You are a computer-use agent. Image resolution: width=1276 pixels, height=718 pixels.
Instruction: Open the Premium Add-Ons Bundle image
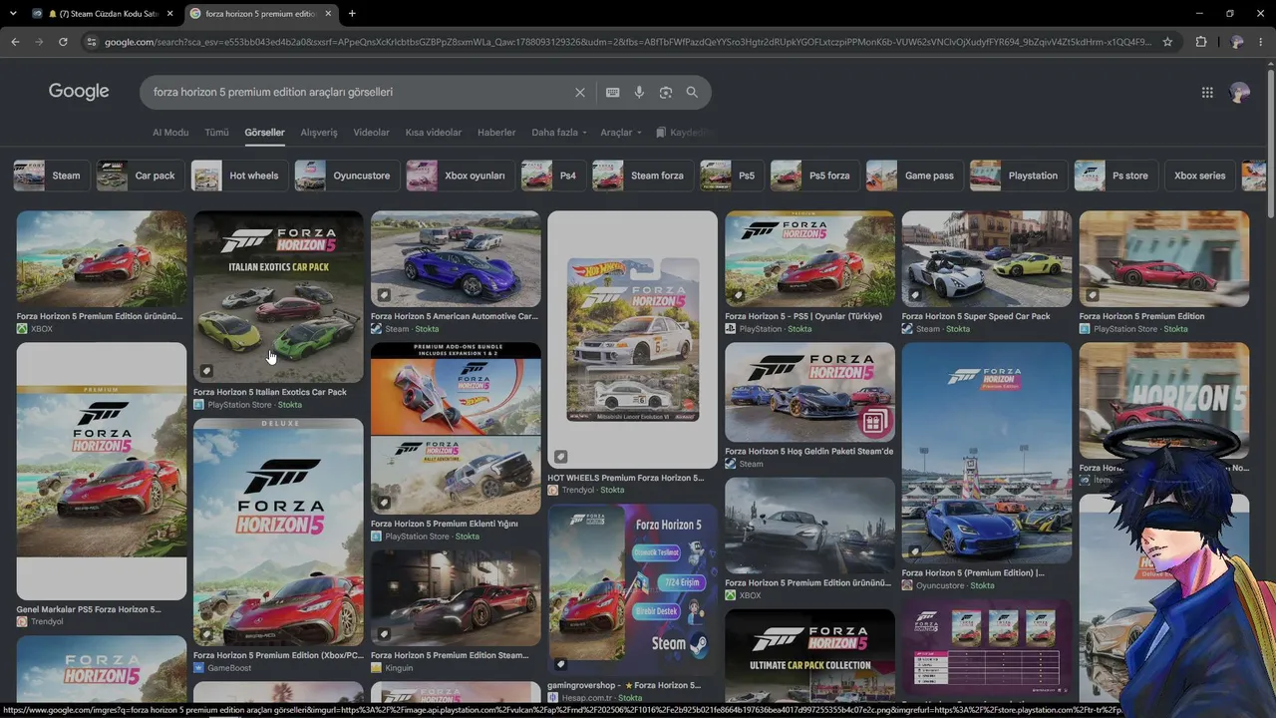(x=456, y=429)
